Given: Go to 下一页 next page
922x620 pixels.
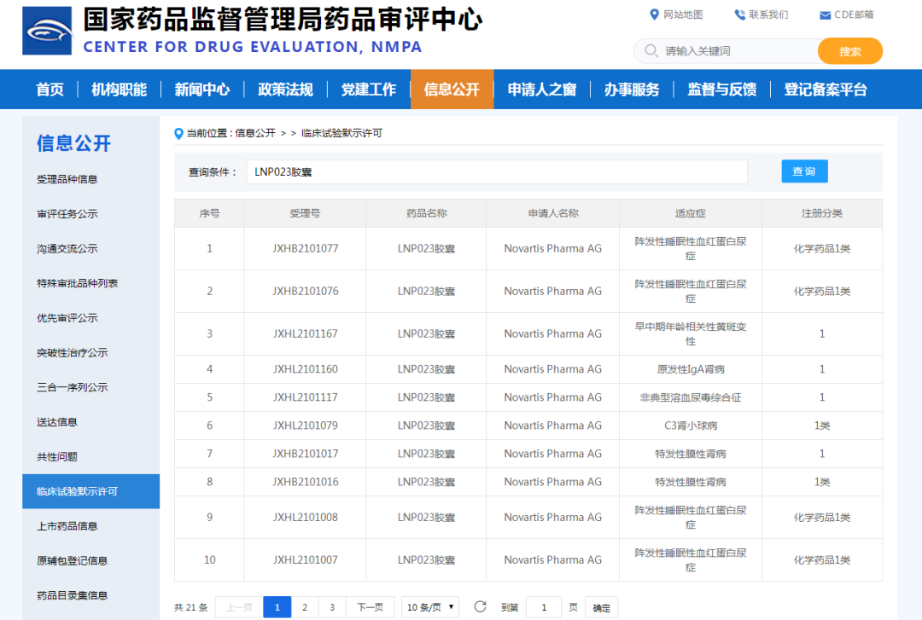Looking at the screenshot, I should (371, 606).
